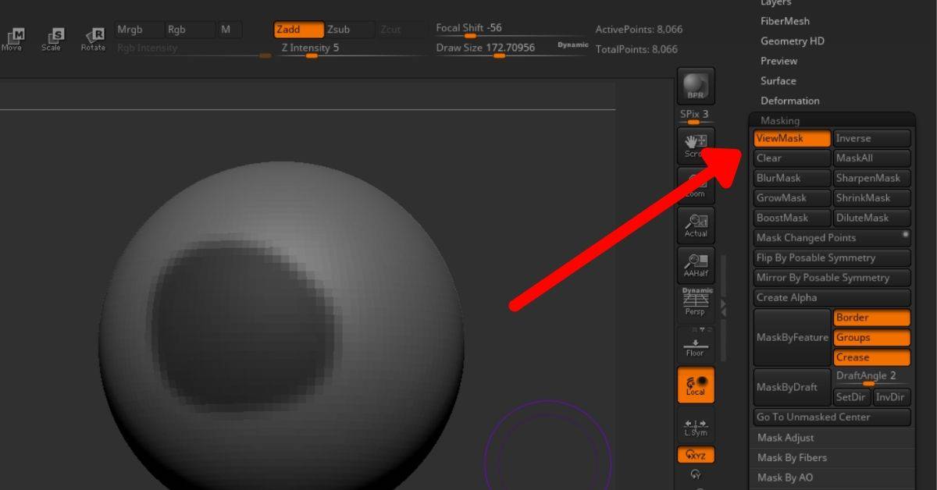
Task: Select the Scale tool icon
Action: (x=52, y=38)
